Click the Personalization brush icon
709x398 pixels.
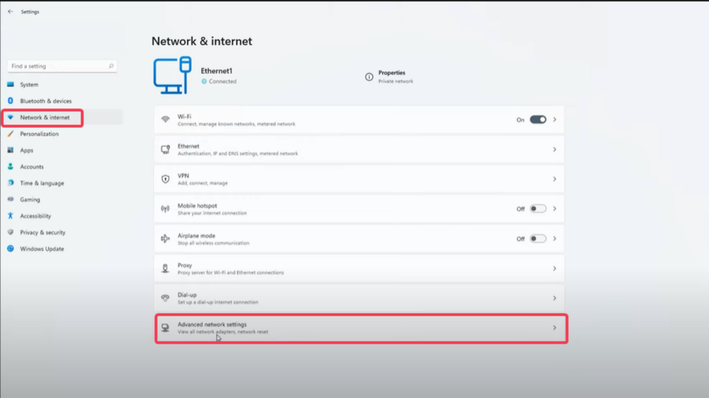10,133
